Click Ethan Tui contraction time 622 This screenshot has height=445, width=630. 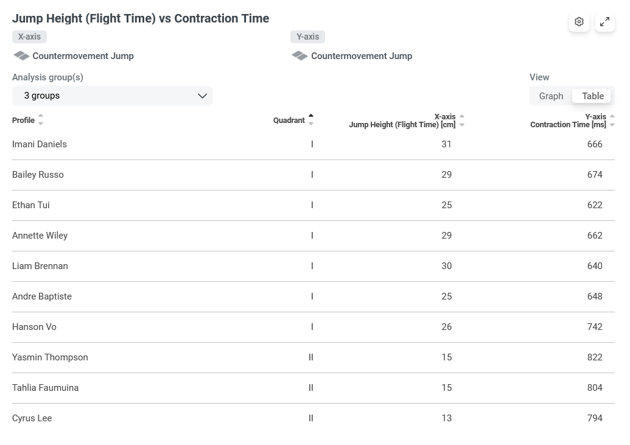[x=595, y=205]
